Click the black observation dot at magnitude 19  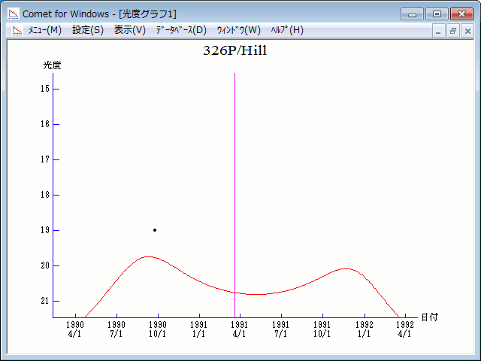tap(155, 230)
